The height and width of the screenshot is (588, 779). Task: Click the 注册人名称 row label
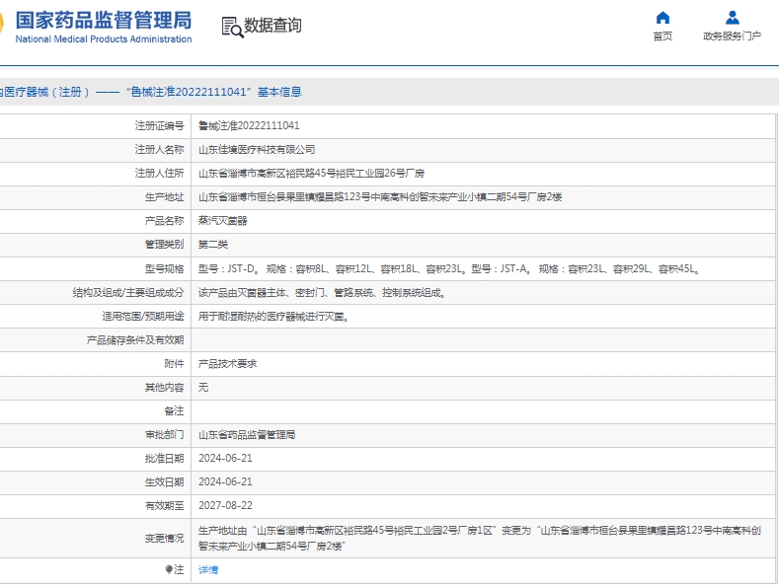[x=159, y=150]
